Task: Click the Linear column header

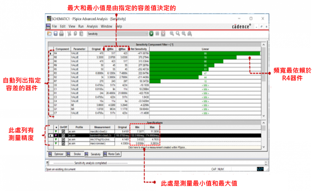Action: 205,49
